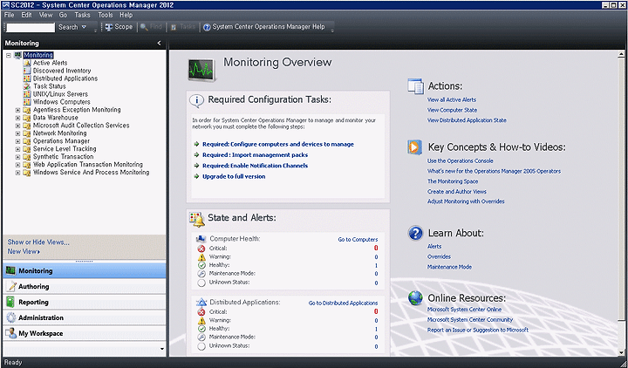Click the Distributed Applications Critical red icon
628x368 pixels.
click(201, 312)
